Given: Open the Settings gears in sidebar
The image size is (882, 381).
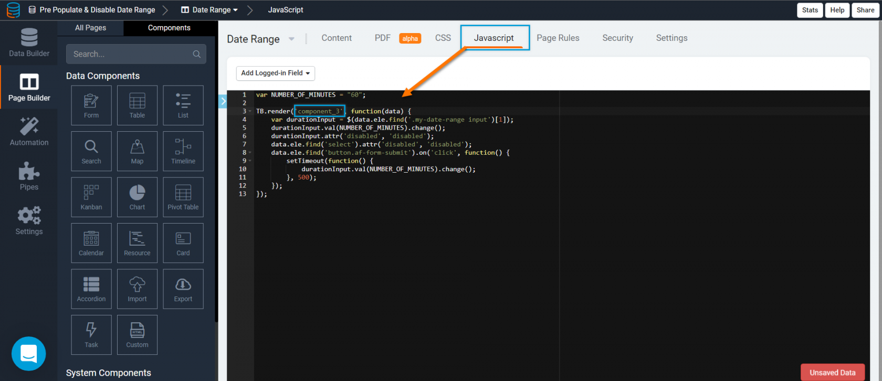Looking at the screenshot, I should pos(29,221).
